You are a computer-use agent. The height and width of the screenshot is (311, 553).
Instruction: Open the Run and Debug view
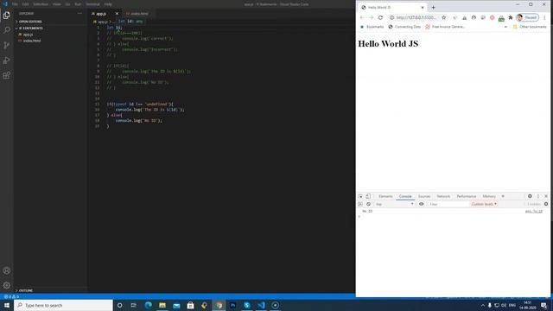7,60
